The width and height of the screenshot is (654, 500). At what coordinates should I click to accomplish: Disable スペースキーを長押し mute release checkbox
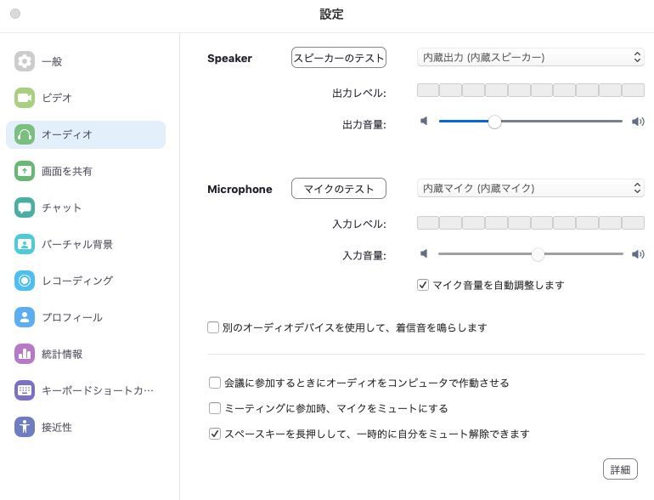[x=215, y=434]
